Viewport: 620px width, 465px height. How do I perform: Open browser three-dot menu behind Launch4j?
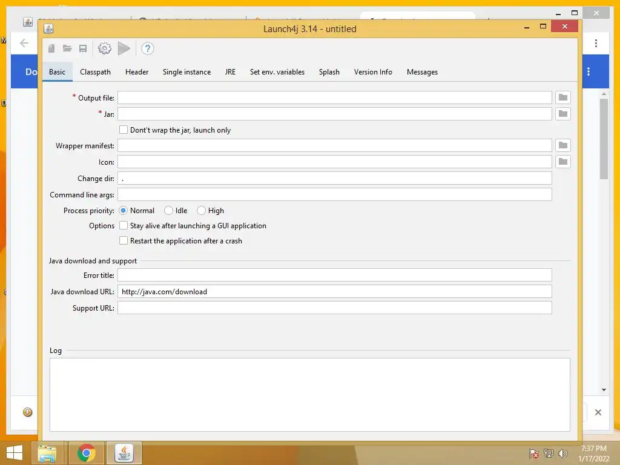point(596,43)
